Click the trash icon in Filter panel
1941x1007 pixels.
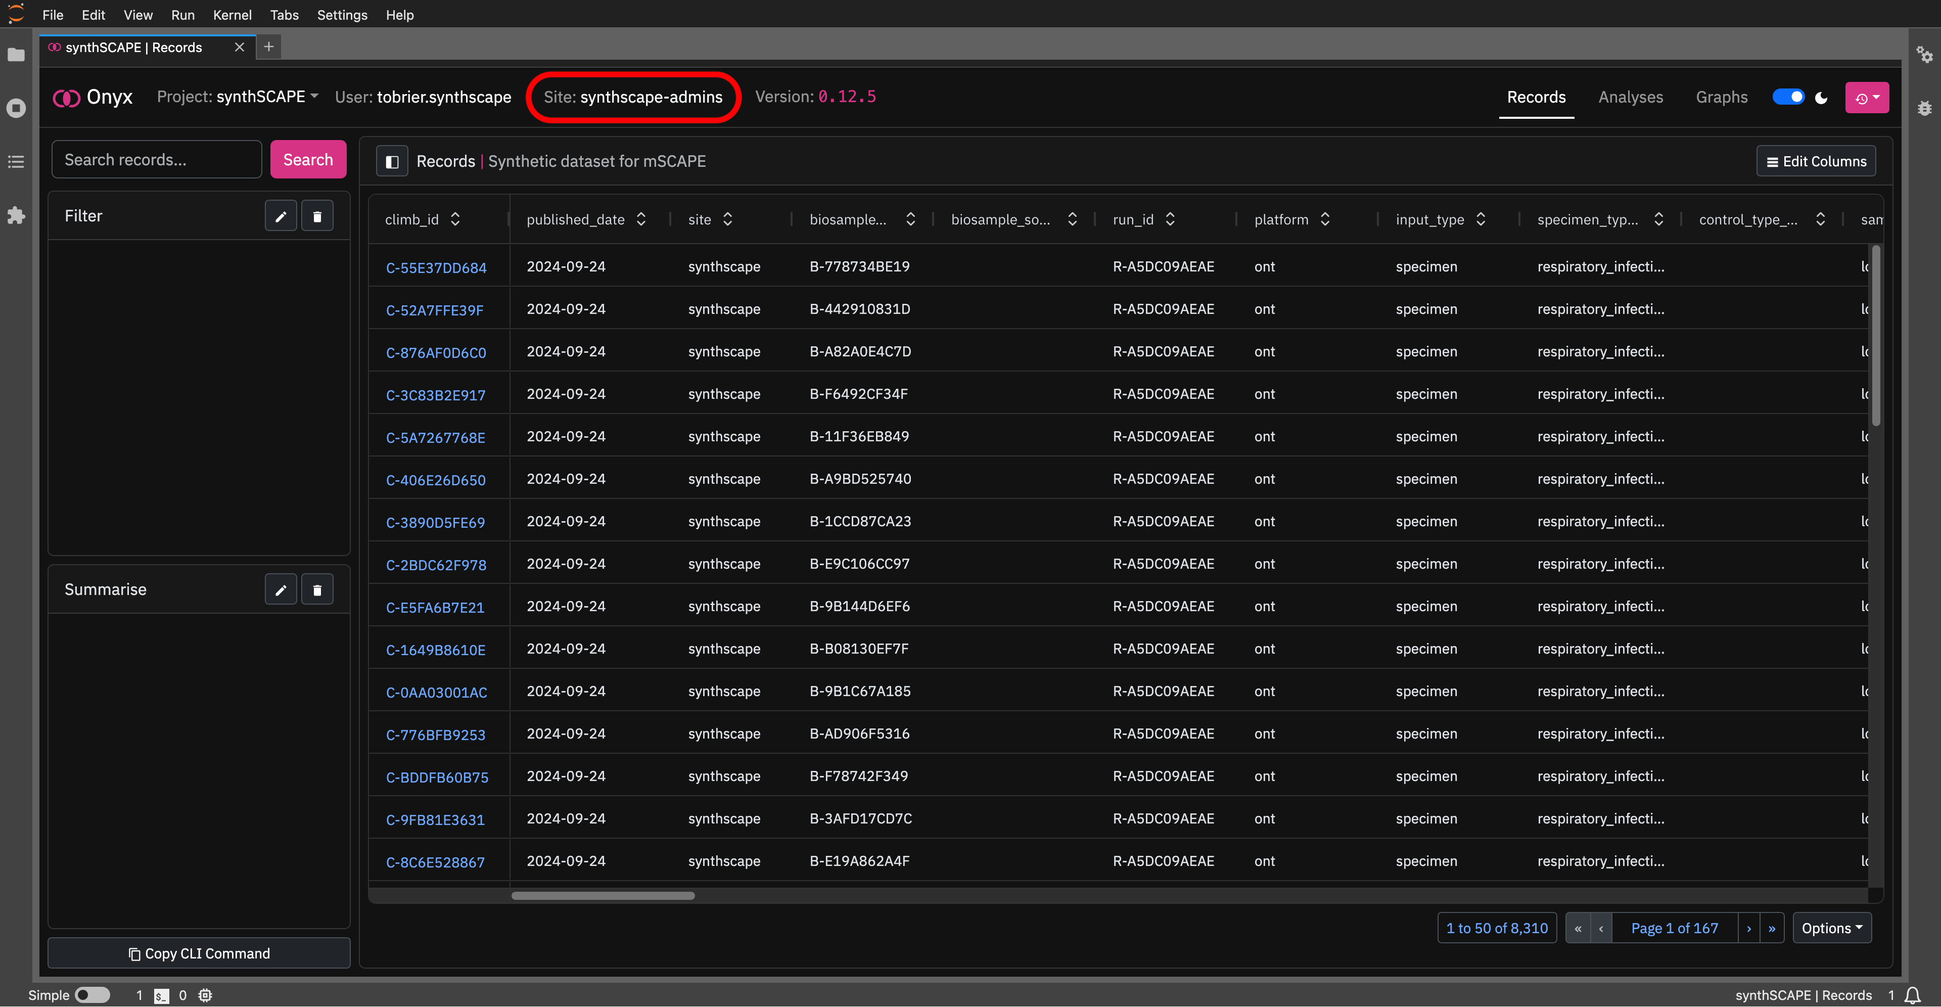pos(317,216)
